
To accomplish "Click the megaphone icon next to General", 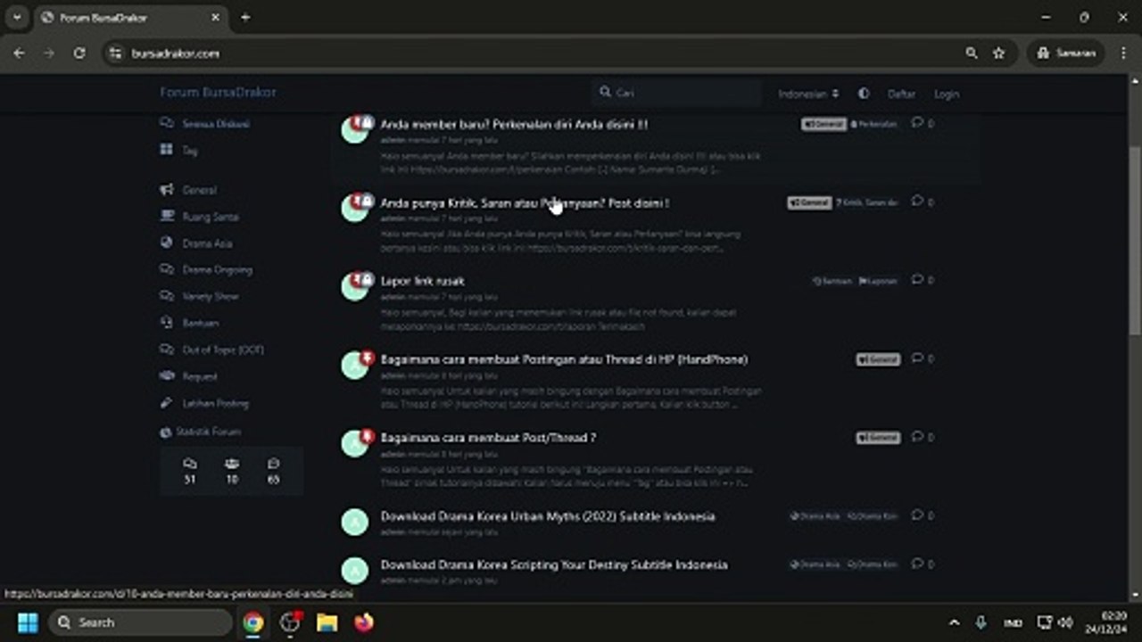I will (x=166, y=190).
